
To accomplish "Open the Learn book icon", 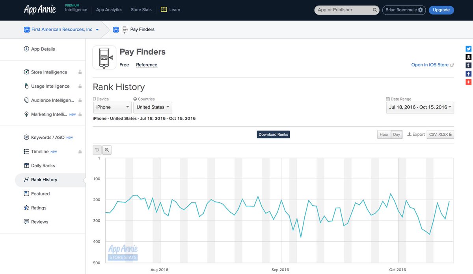I will point(164,9).
